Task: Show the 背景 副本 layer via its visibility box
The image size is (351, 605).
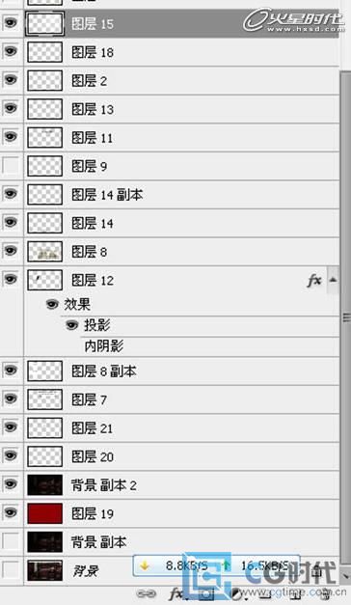Action: tap(11, 541)
